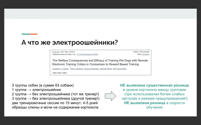201x125 pixels.
Task: Click the line 'две тренировочные сессии по 15 минут'
Action: (55, 103)
